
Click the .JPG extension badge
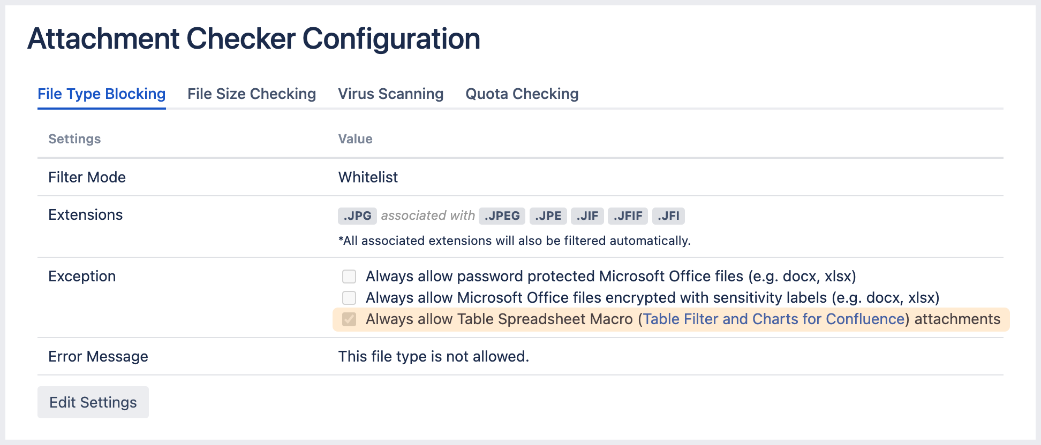pos(357,216)
